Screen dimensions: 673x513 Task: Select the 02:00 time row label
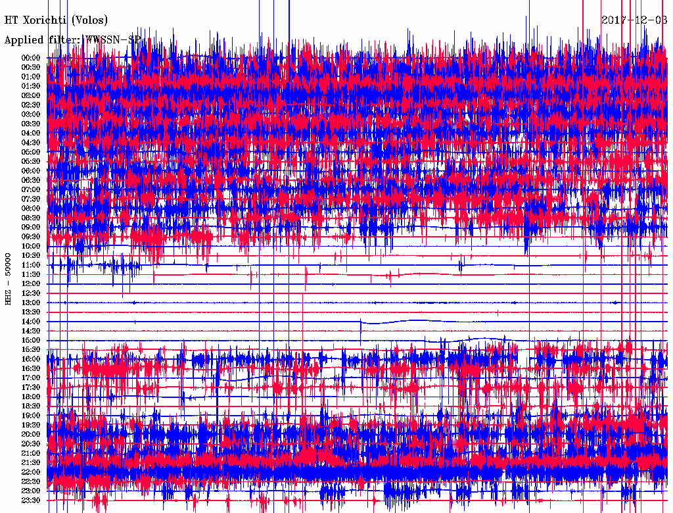[31, 95]
